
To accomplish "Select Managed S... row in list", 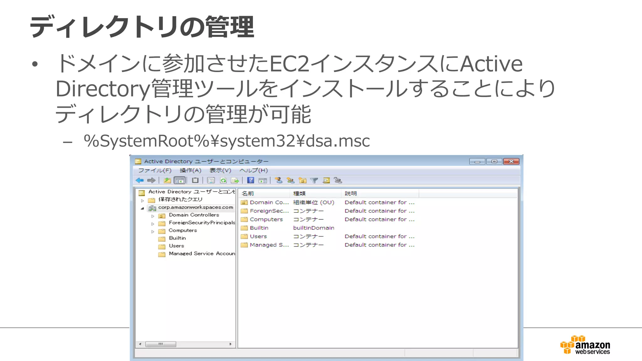I will (x=328, y=245).
